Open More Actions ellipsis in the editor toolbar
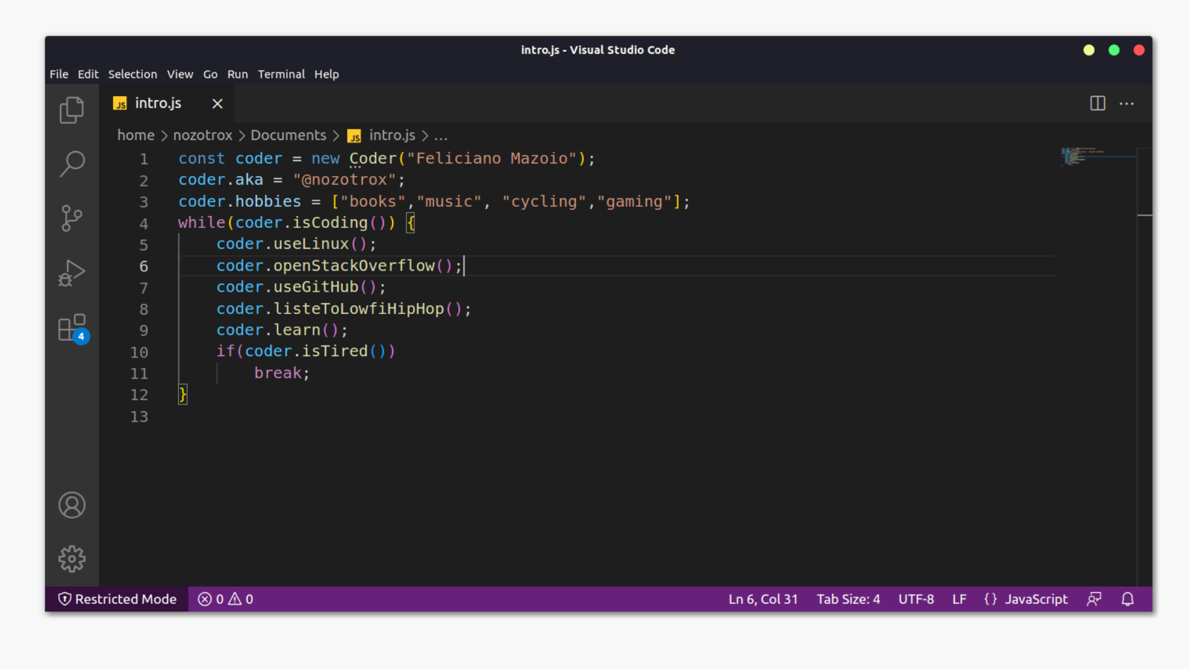The height and width of the screenshot is (669, 1189). 1126,103
